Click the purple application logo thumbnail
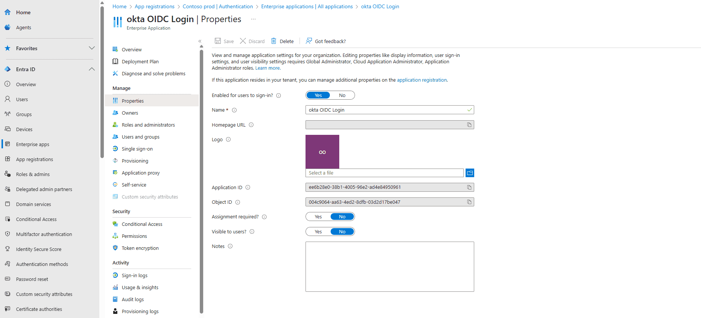 322,152
